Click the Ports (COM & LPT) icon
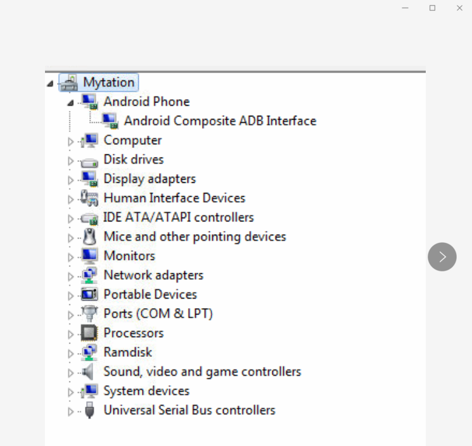 click(89, 314)
